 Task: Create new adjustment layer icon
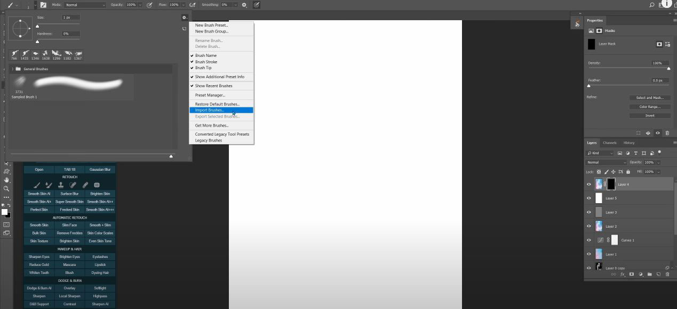[641, 274]
